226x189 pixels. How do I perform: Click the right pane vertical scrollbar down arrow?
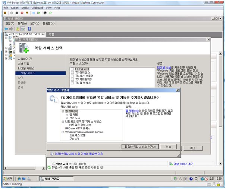(x=220, y=163)
